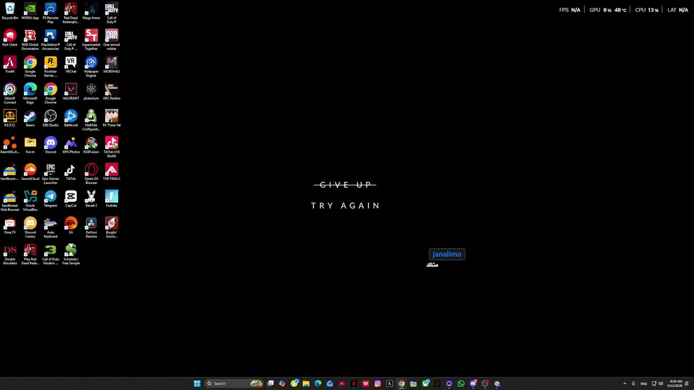
Task: Select the VRChat desktop icon
Action: (70, 66)
